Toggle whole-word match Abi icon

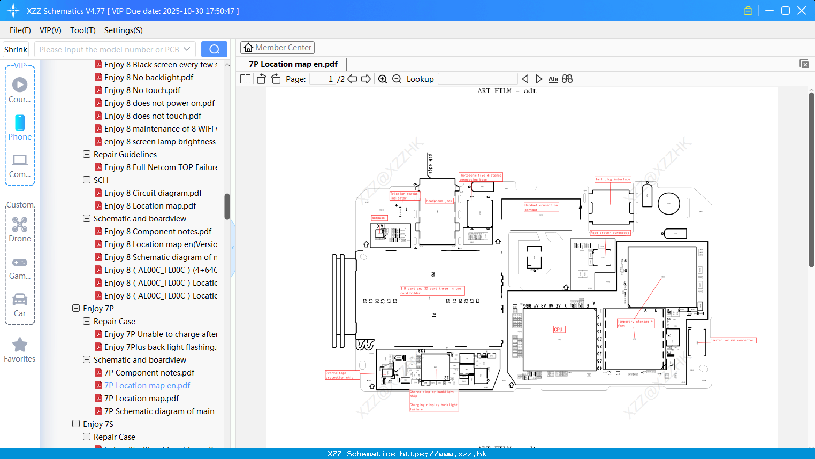tap(553, 79)
